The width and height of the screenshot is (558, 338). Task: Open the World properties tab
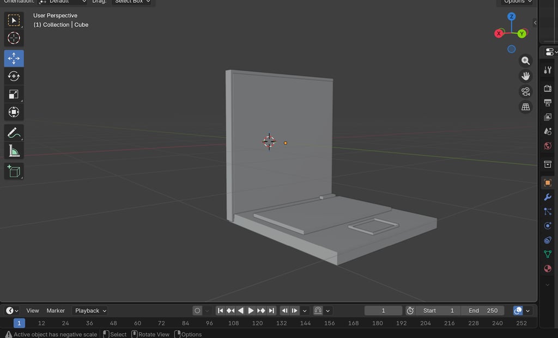click(548, 146)
